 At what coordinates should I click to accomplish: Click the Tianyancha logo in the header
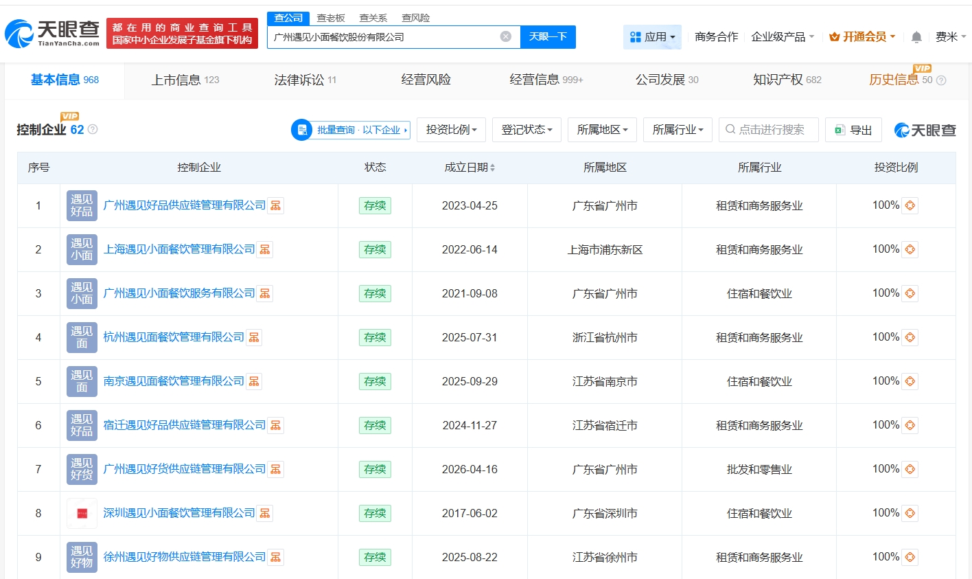(x=52, y=33)
